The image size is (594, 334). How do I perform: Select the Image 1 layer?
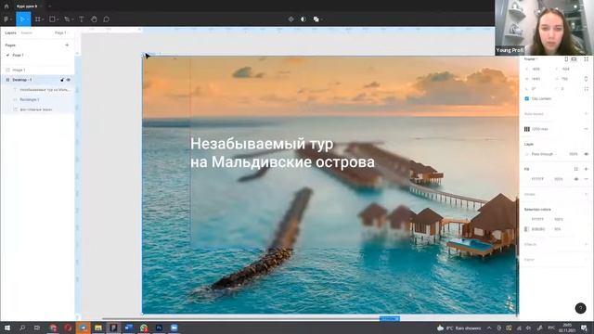[19, 71]
